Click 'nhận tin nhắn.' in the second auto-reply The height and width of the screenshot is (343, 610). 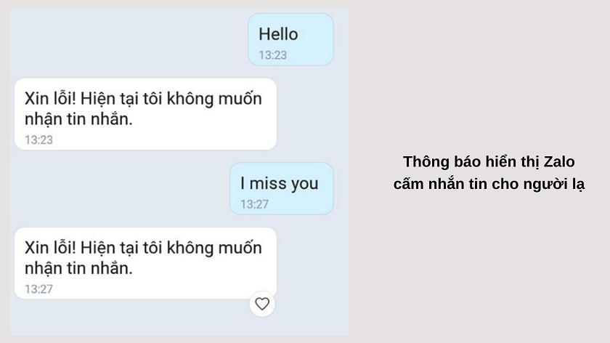tap(78, 268)
